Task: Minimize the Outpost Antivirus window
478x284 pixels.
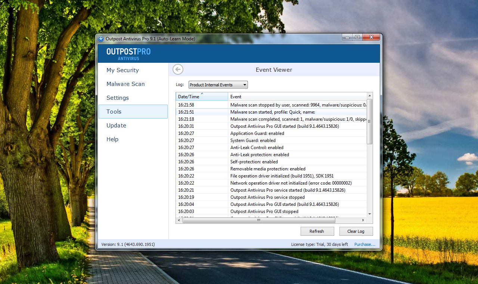Action: click(347, 37)
